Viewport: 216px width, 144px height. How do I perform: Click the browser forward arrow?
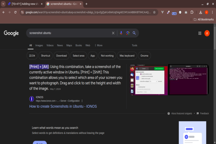pos(9,12)
